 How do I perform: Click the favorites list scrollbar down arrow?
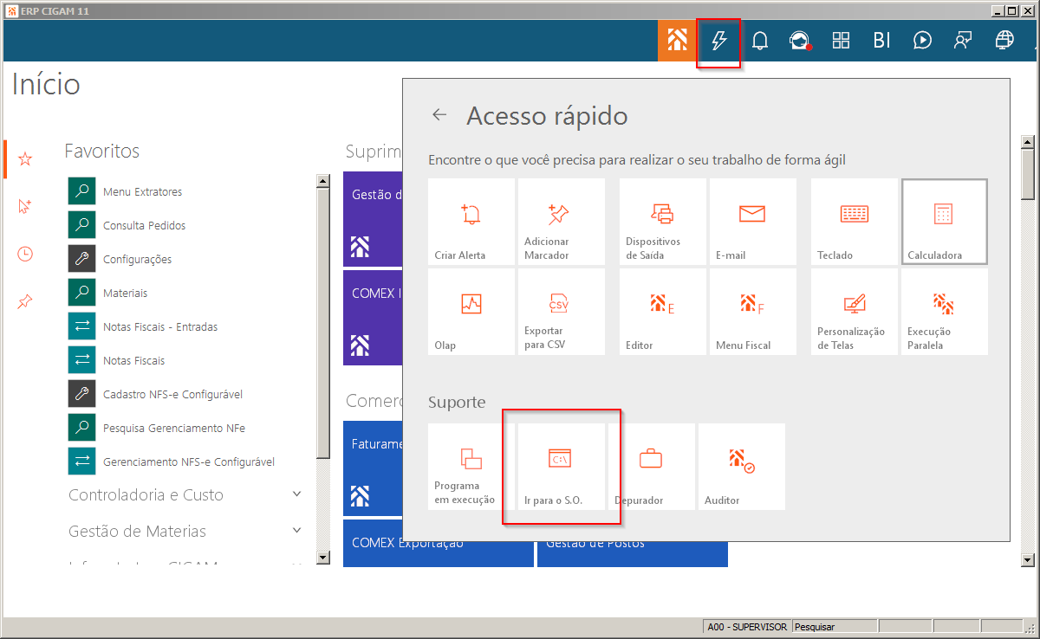[x=323, y=556]
